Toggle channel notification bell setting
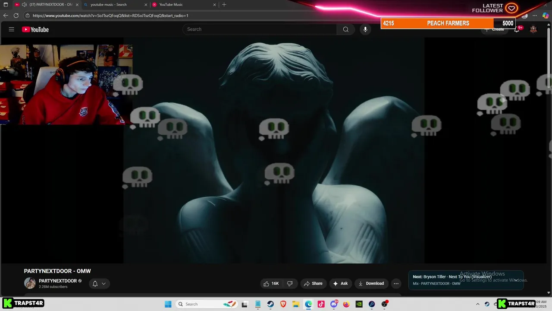This screenshot has height=311, width=552. (99, 284)
